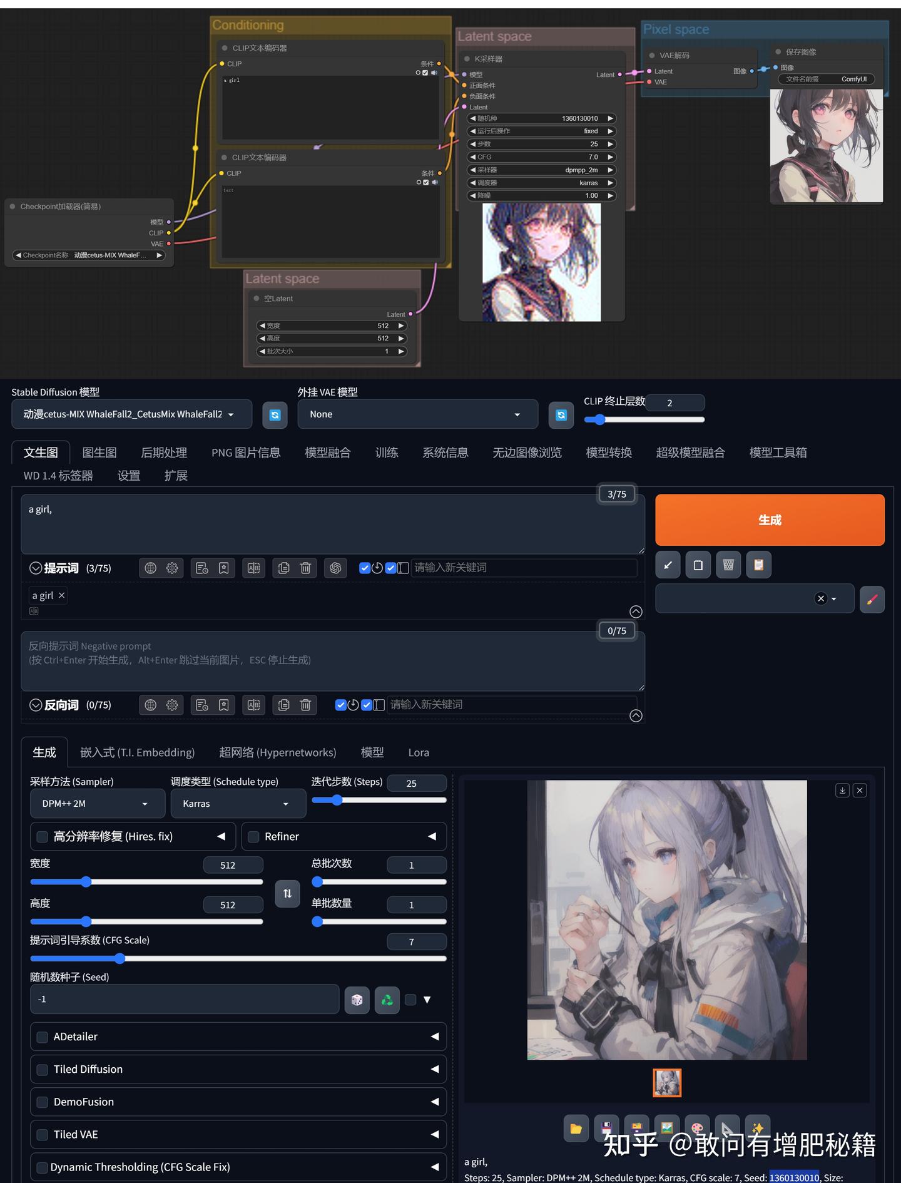Image resolution: width=901 pixels, height=1183 pixels.
Task: Enable the DemoFusion checkbox
Action: (x=43, y=1102)
